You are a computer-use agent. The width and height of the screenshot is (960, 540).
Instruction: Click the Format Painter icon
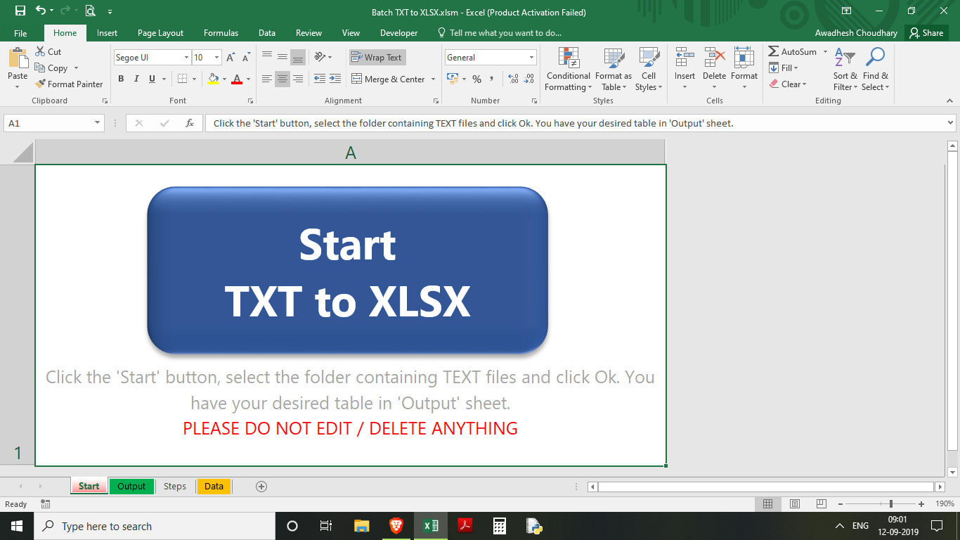tap(41, 84)
